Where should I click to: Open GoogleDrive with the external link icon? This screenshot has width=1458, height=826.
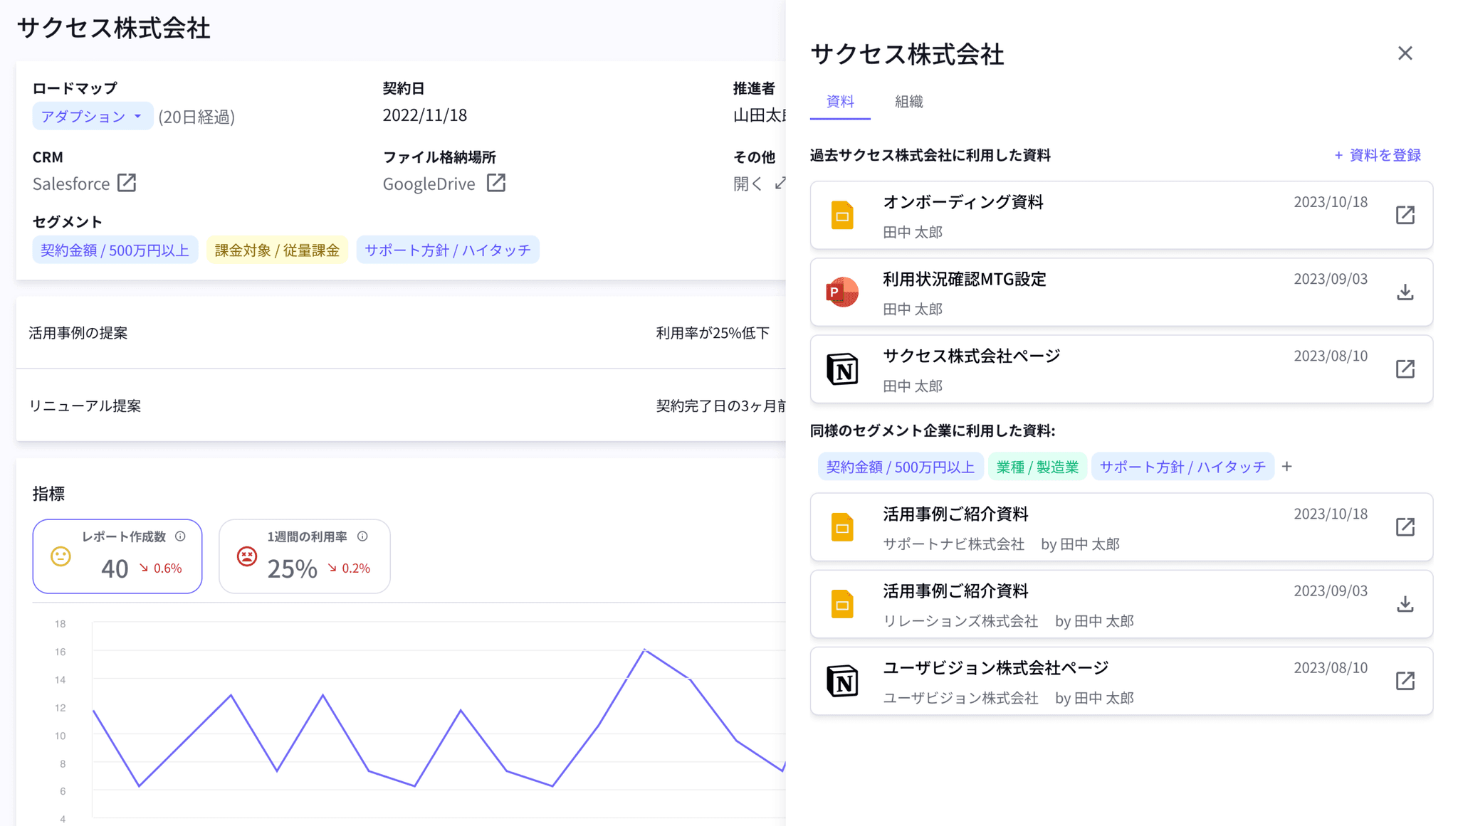coord(496,183)
